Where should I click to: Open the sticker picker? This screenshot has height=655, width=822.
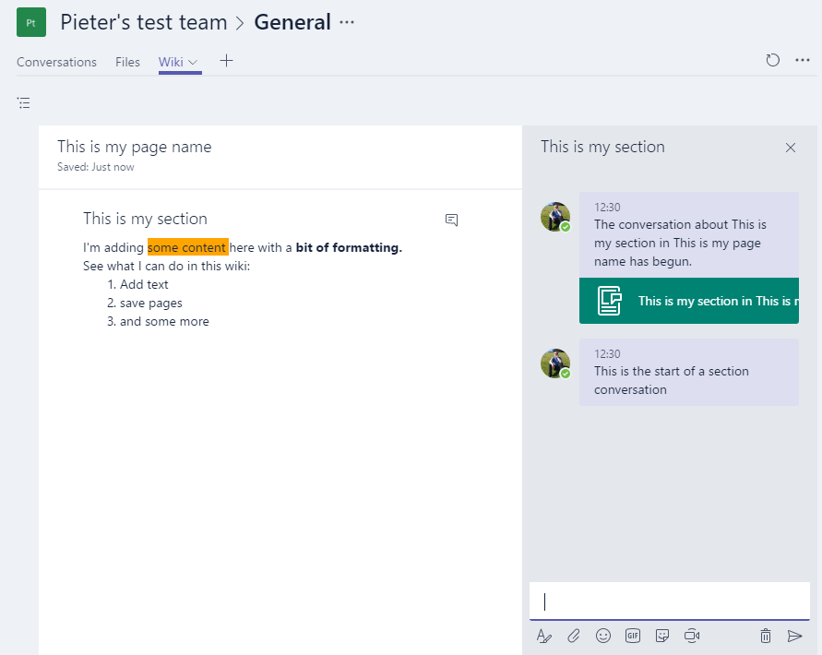point(662,637)
